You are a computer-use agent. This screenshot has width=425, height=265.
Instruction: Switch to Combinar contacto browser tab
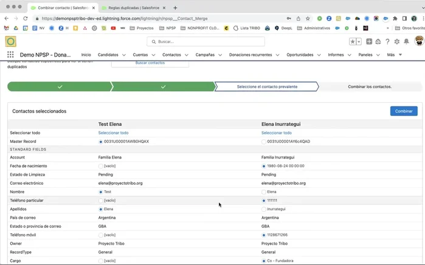(x=63, y=8)
